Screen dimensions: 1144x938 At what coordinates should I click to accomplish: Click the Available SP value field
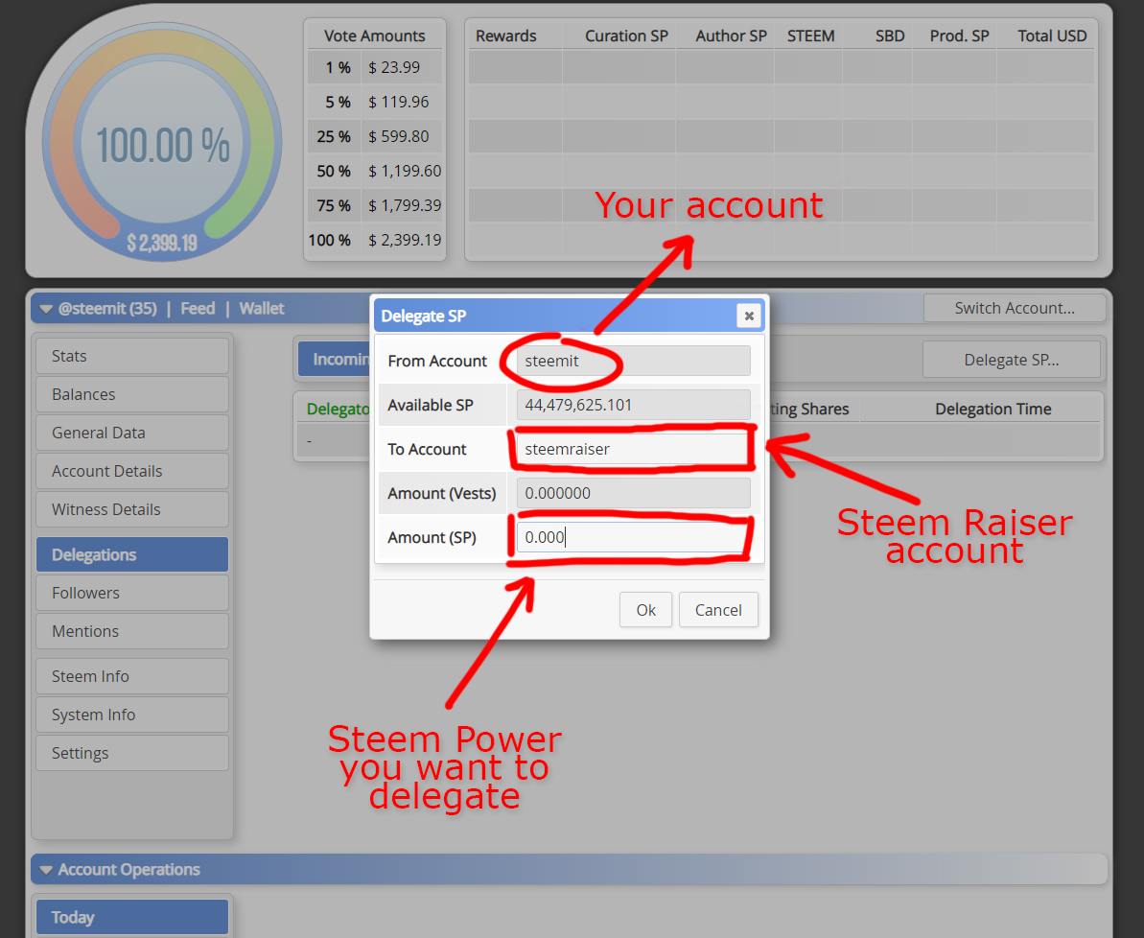633,405
